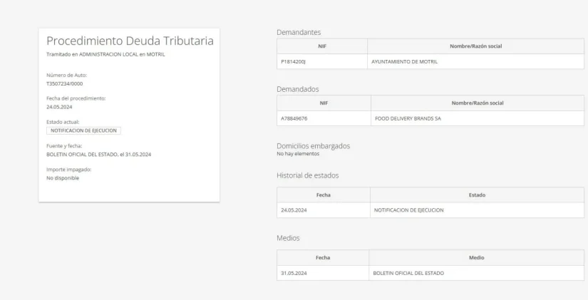The image size is (588, 300).
Task: Click the Importe impagado label
Action: tap(68, 170)
